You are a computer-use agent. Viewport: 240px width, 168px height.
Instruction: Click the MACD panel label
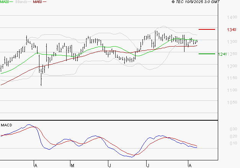click(x=7, y=125)
